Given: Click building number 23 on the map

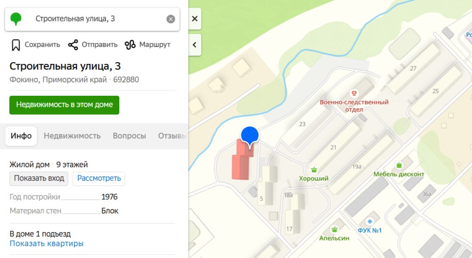Looking at the screenshot, I should tap(302, 124).
